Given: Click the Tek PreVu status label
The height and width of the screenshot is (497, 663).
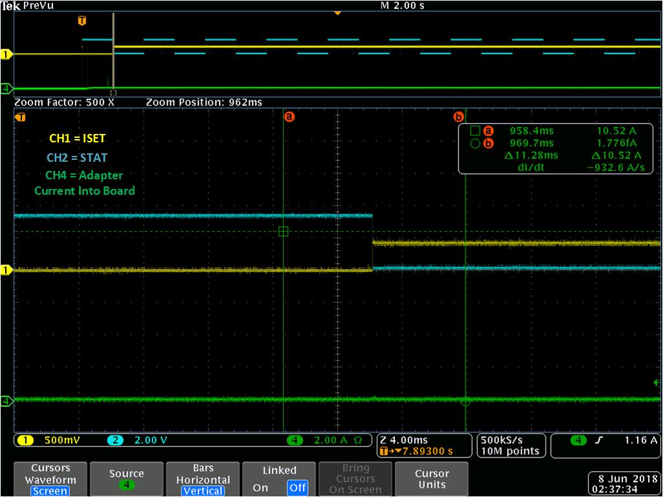Looking at the screenshot, I should [27, 5].
